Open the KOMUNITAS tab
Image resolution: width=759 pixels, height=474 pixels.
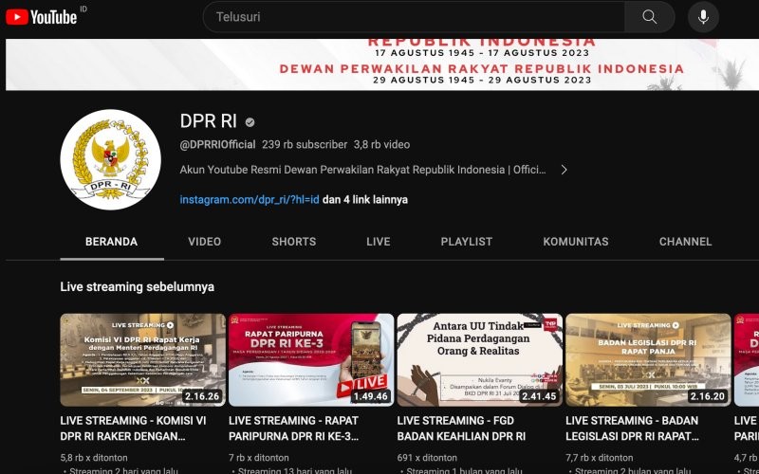coord(576,242)
